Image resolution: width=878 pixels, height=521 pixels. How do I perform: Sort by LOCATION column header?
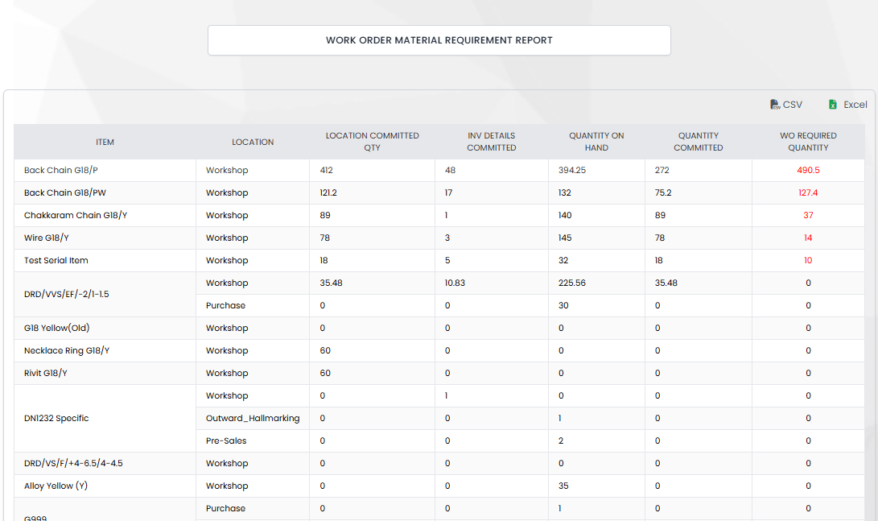(x=253, y=142)
